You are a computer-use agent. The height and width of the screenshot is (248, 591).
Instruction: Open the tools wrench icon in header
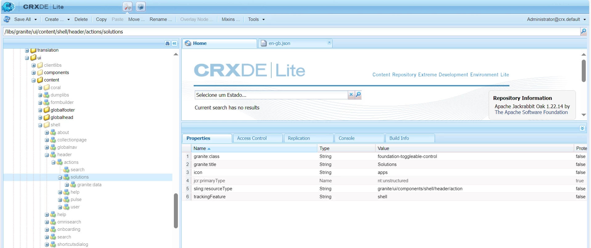[128, 6]
